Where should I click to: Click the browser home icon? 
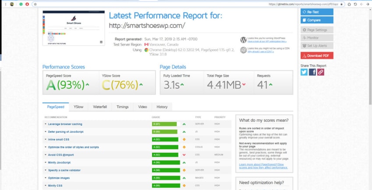(x=349, y=4)
